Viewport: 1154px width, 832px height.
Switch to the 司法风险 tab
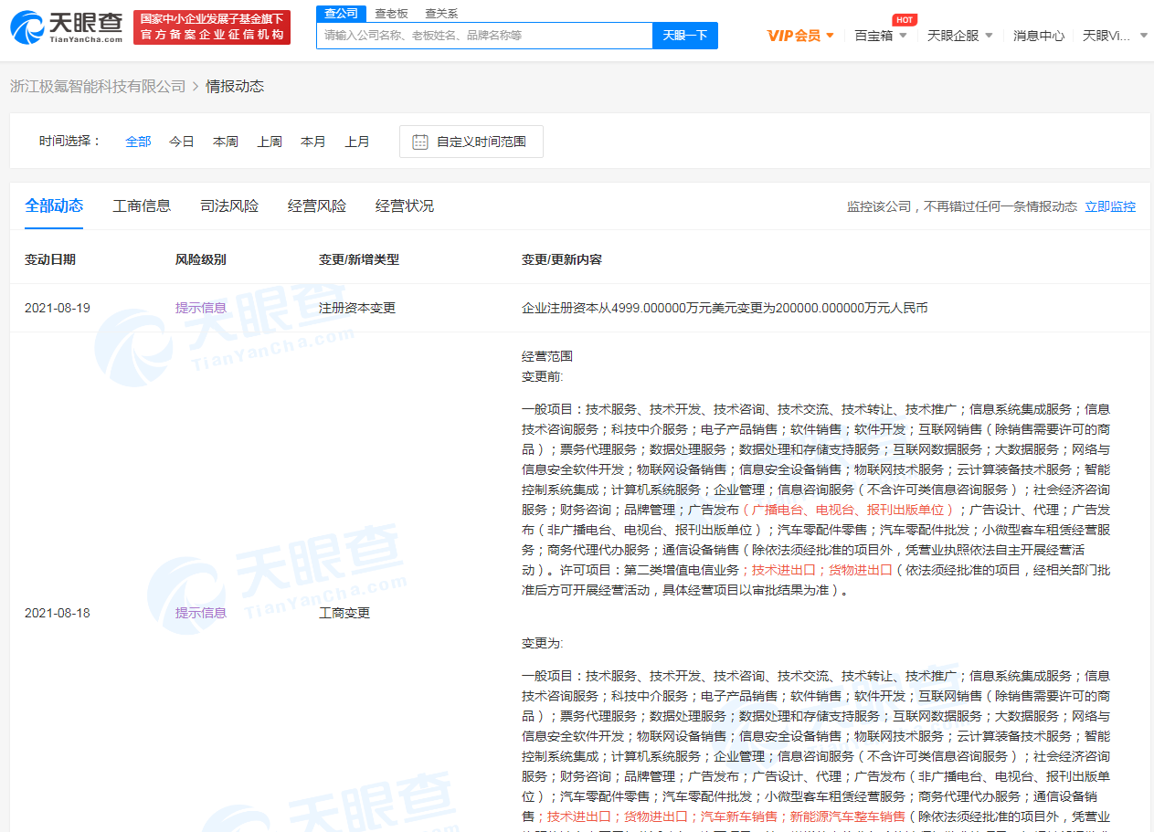point(229,205)
